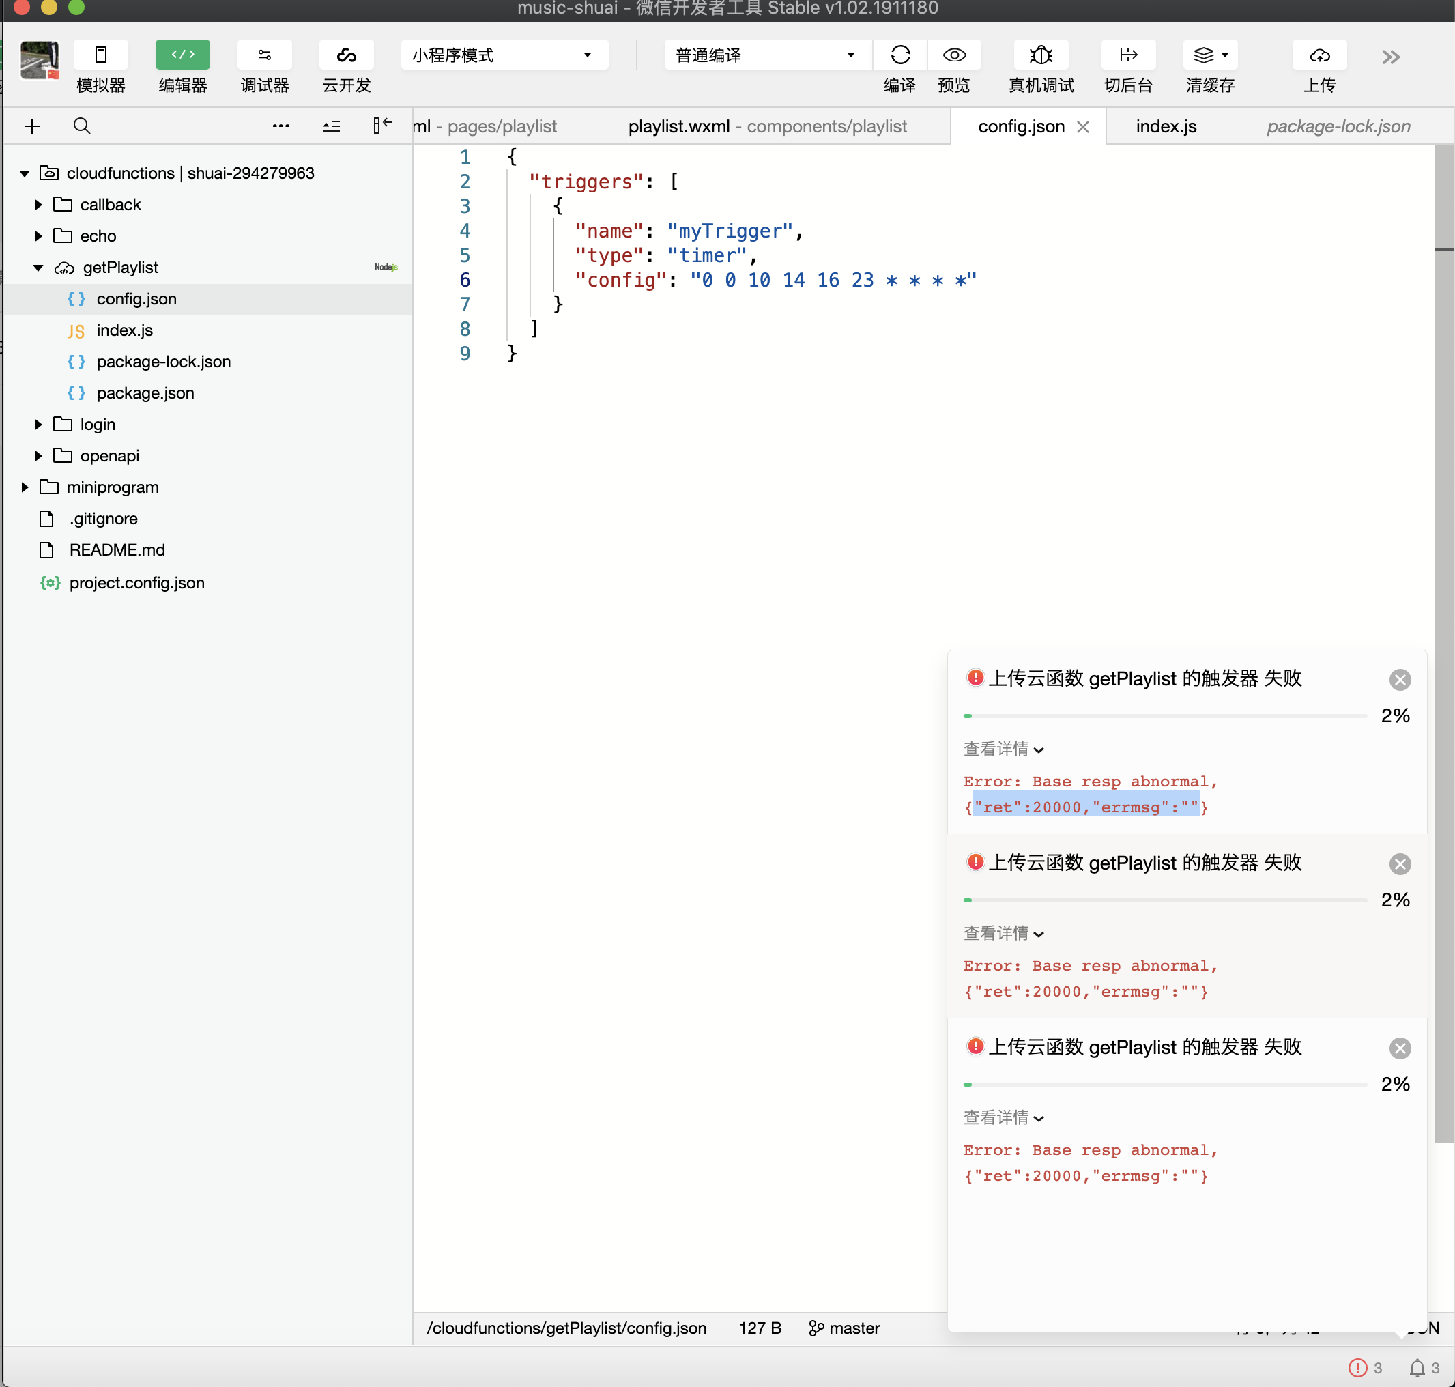Dismiss the second upload failure notification
The width and height of the screenshot is (1455, 1387).
(1400, 863)
